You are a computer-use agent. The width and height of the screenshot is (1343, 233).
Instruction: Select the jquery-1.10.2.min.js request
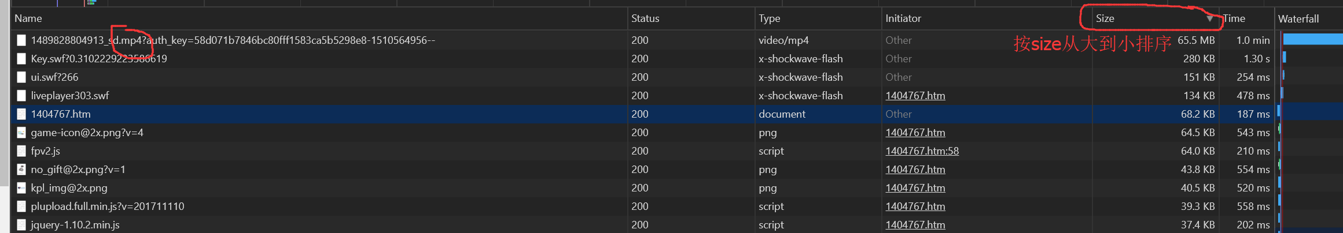(x=75, y=225)
